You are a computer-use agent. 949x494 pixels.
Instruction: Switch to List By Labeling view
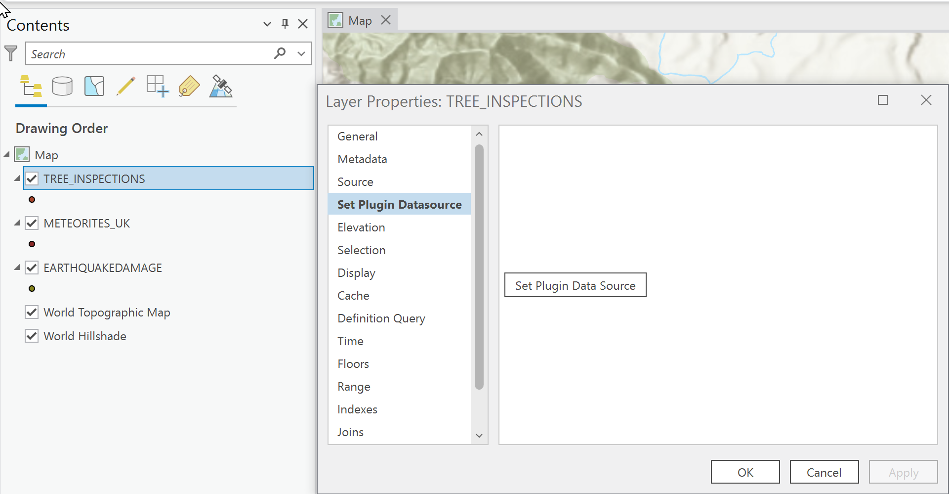(x=189, y=86)
